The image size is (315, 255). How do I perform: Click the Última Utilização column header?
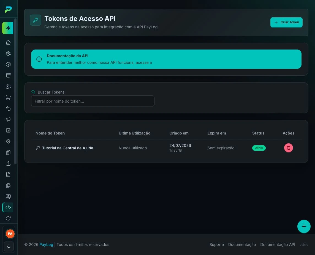[134, 133]
